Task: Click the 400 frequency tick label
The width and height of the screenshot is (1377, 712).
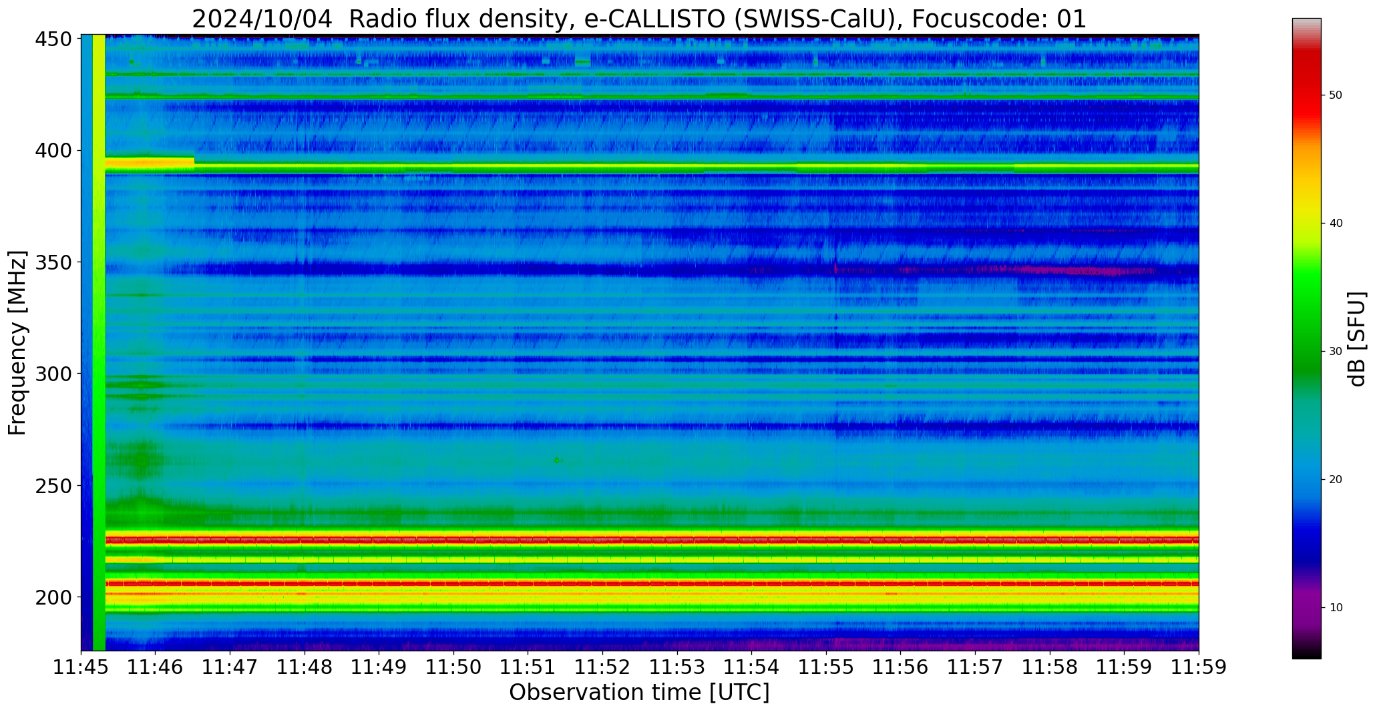Action: pyautogui.click(x=53, y=151)
